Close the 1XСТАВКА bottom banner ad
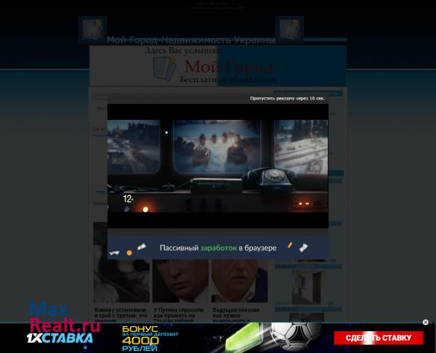 [x=425, y=322]
